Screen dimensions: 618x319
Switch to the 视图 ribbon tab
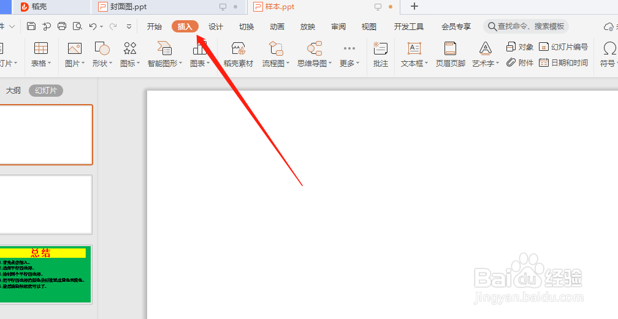[x=369, y=27]
